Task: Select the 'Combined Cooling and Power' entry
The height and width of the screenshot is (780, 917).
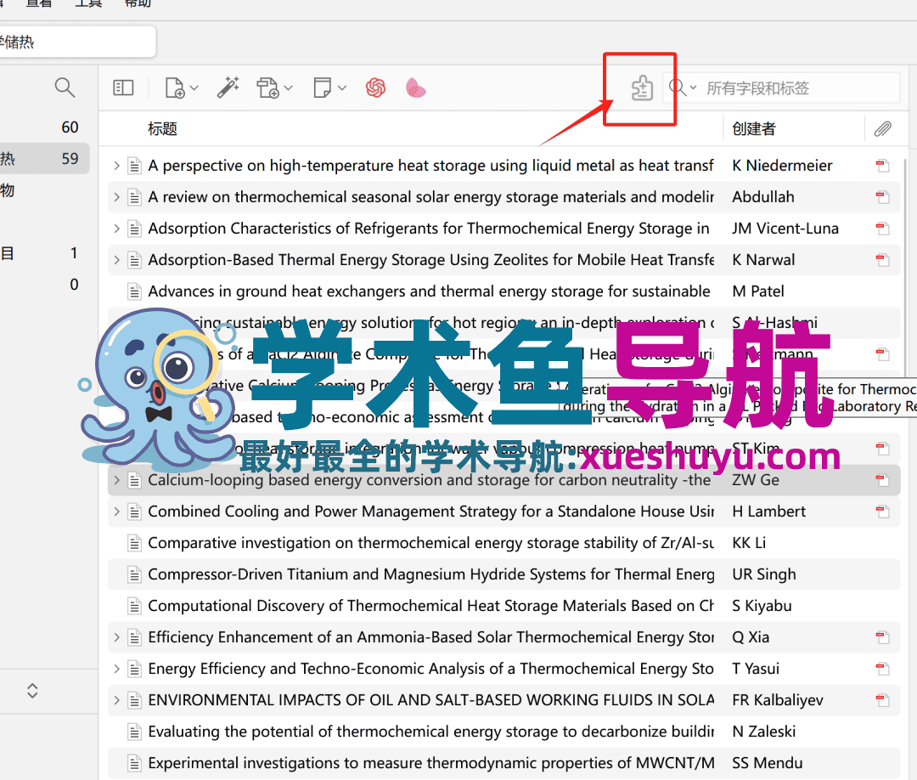Action: coord(425,511)
